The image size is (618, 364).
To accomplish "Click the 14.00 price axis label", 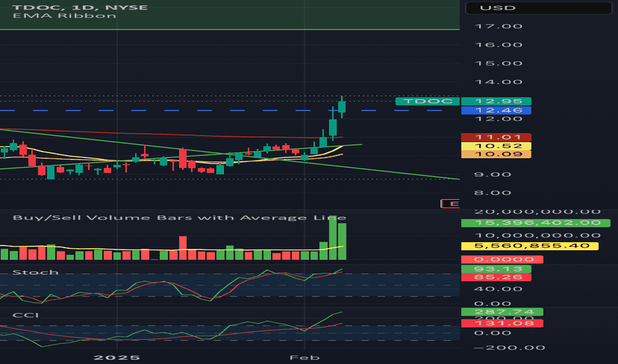I will coord(499,82).
